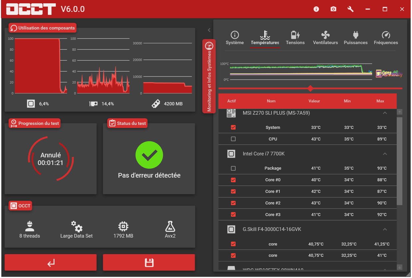Take a screenshot with the camera icon
Viewport: 412px width, 278px height.
[x=333, y=9]
